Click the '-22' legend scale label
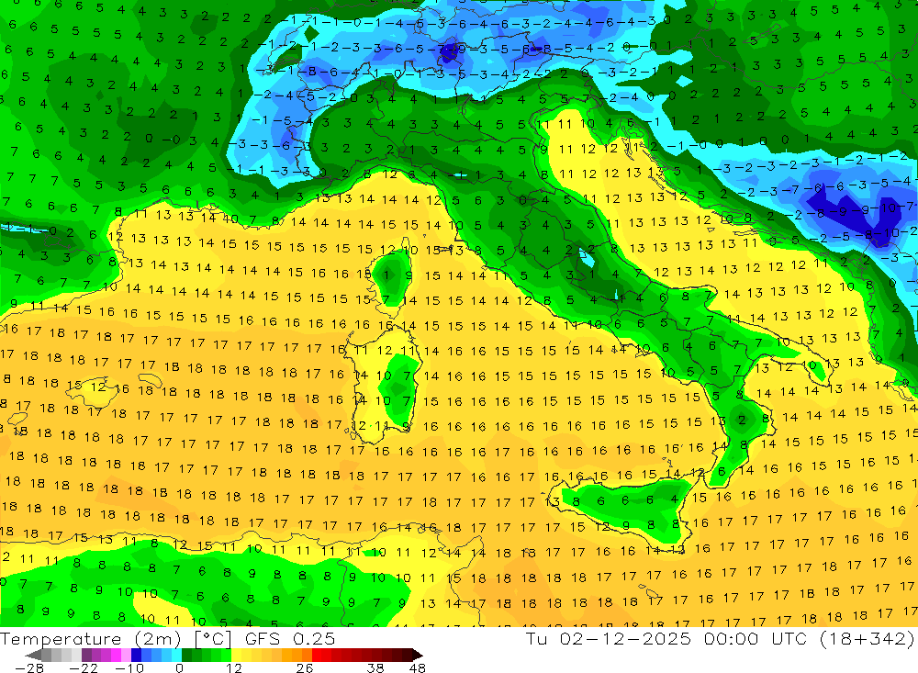Screen dimensions: 918x673 [84, 667]
